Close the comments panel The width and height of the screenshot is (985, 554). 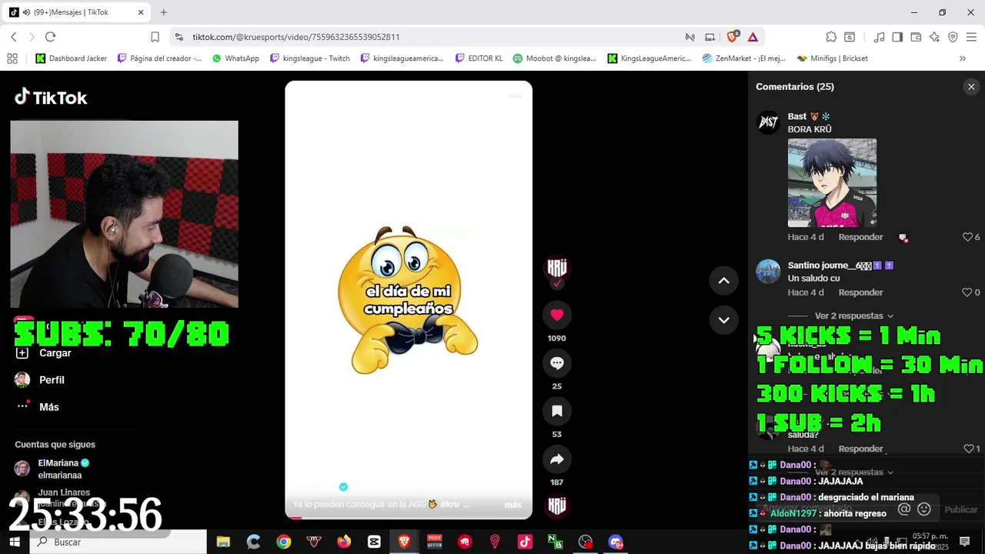971,87
